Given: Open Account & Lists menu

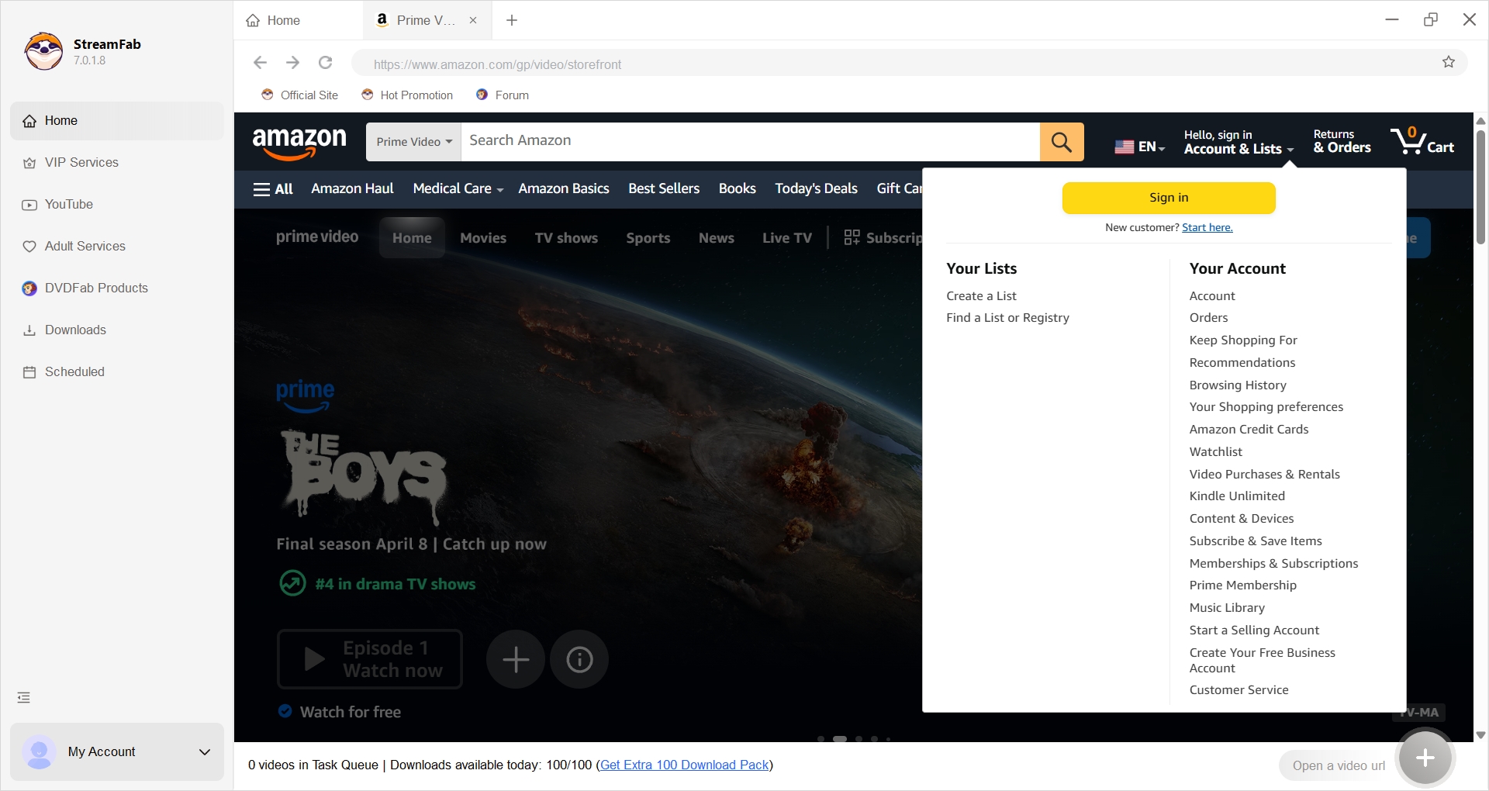Looking at the screenshot, I should pyautogui.click(x=1239, y=142).
